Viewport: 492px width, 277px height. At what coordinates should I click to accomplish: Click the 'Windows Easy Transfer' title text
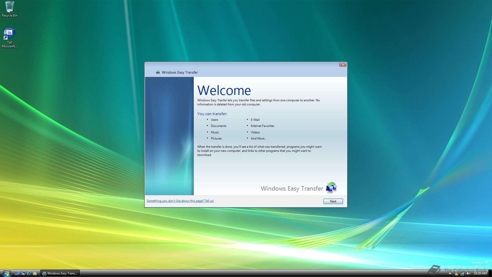180,72
